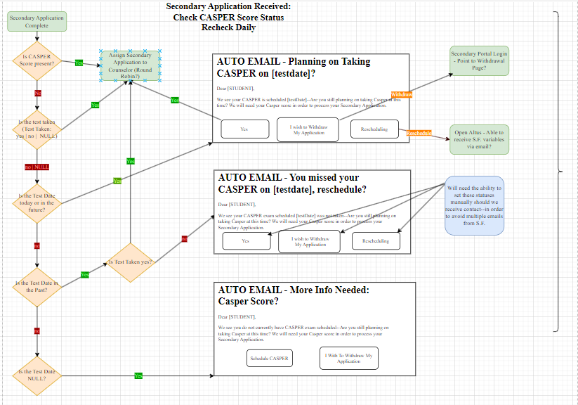Click "I wish to Withdraw My Application" button
578x405 pixels.
pyautogui.click(x=310, y=129)
